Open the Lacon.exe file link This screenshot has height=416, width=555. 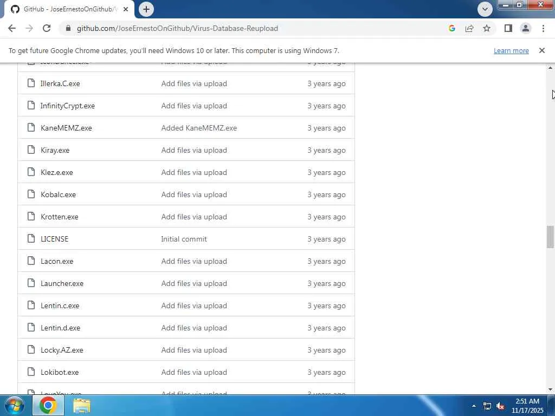57,262
